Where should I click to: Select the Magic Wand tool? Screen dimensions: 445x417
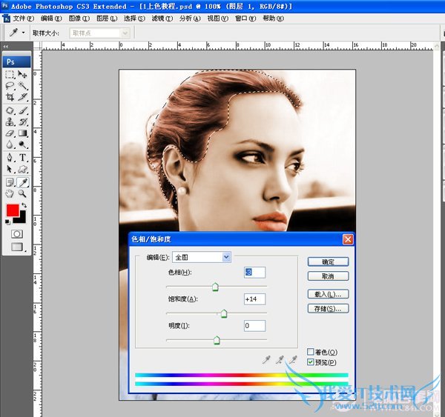click(23, 86)
